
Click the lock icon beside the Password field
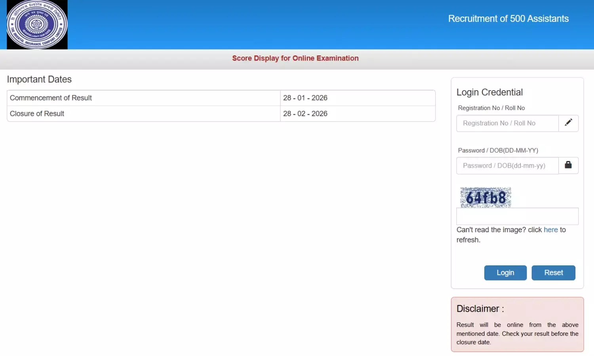point(569,165)
